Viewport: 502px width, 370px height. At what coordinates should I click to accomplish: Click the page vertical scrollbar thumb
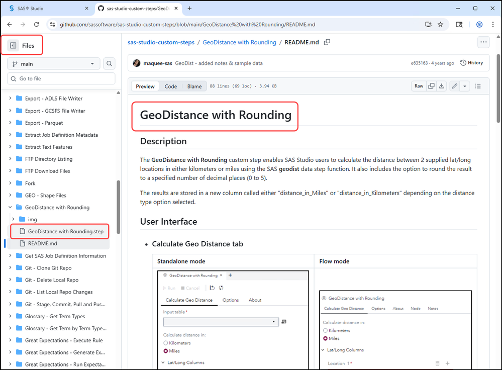point(498,88)
